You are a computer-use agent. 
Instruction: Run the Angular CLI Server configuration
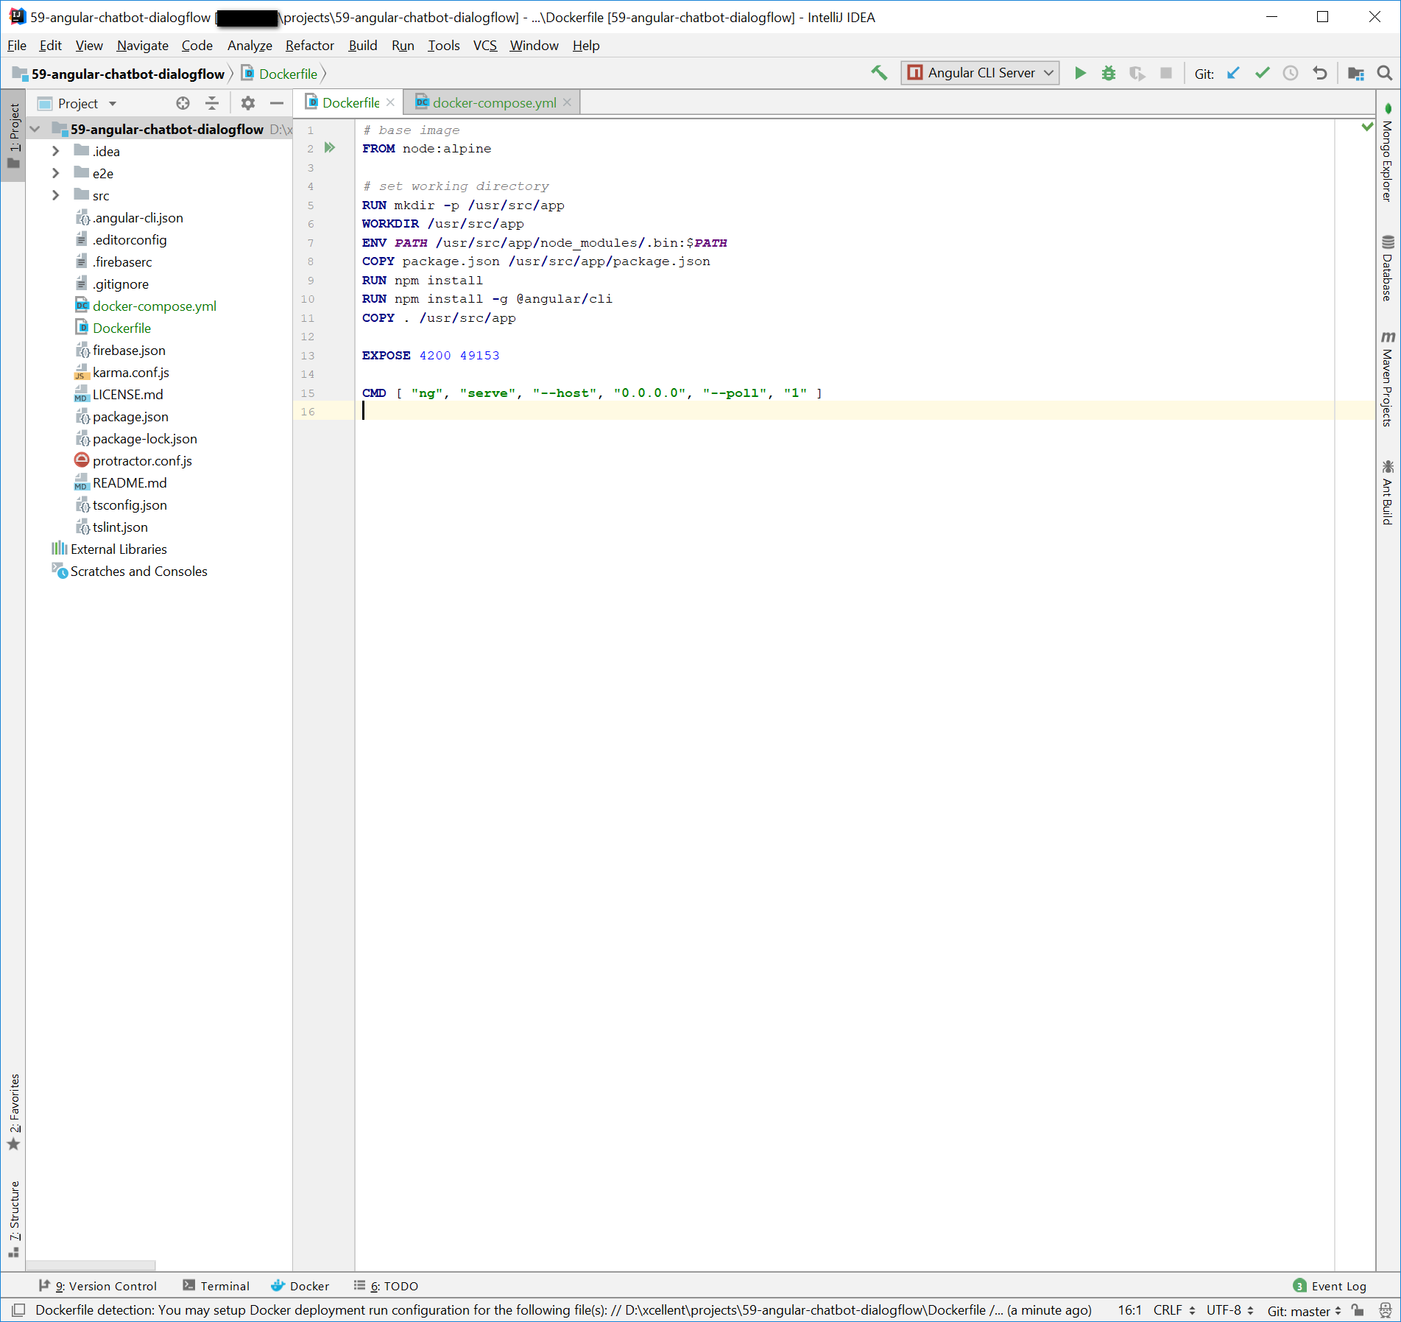pyautogui.click(x=1080, y=73)
